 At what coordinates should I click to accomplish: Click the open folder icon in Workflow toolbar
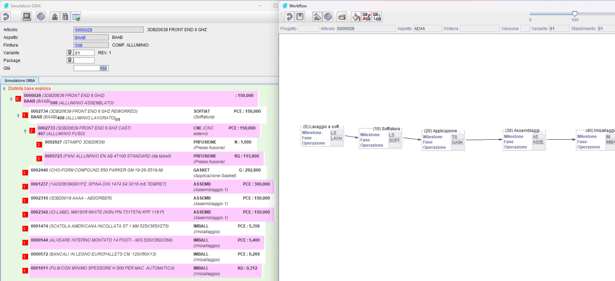(x=342, y=17)
